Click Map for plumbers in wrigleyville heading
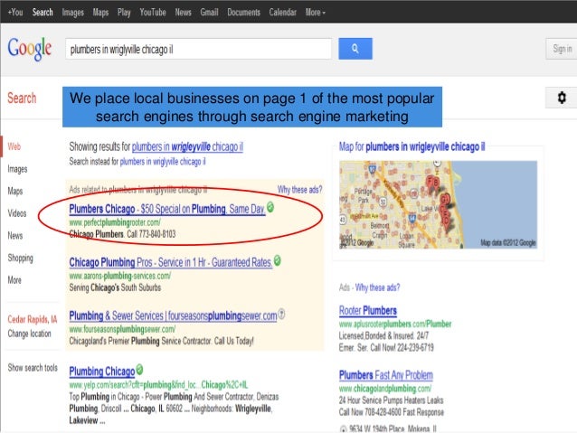The width and height of the screenshot is (577, 433). 411,146
